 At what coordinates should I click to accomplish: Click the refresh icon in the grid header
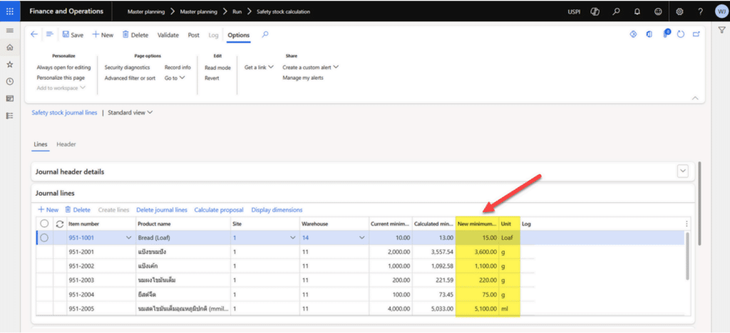click(x=60, y=224)
